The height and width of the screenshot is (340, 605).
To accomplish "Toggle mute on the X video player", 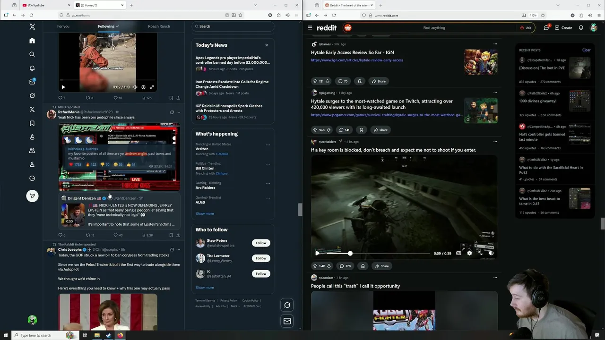I will click(135, 87).
